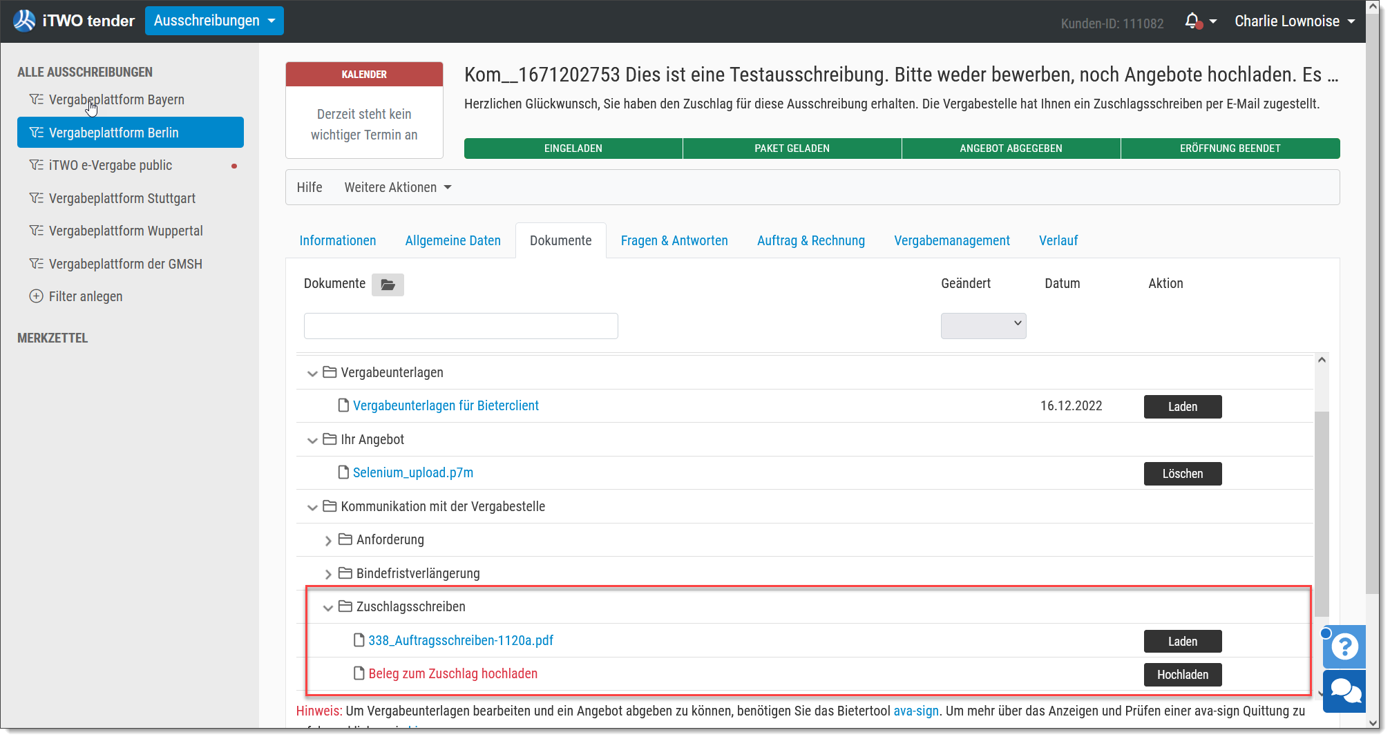Image resolution: width=1390 pixels, height=739 pixels.
Task: Click the file icon of Selenium_upload.p7m
Action: click(343, 472)
